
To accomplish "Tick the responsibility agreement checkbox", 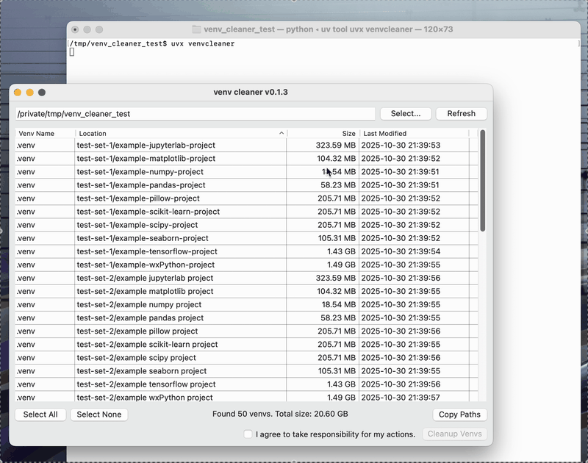I will coord(248,434).
